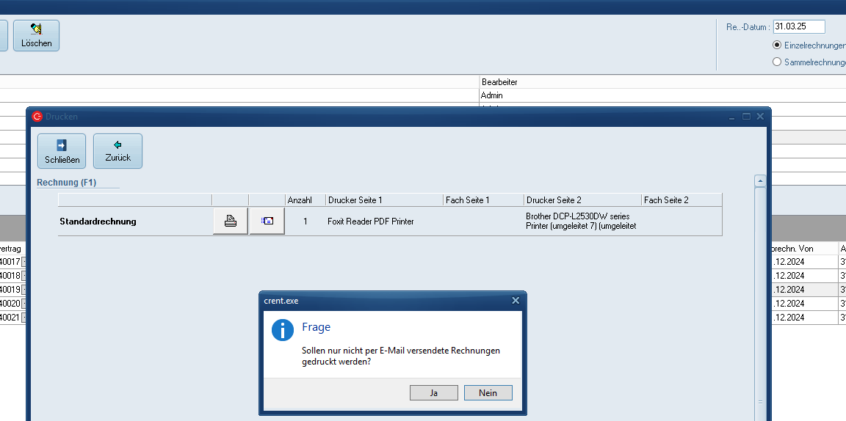Open the lookup button next to 40021
Screen dimensions: 846x421
(24, 318)
